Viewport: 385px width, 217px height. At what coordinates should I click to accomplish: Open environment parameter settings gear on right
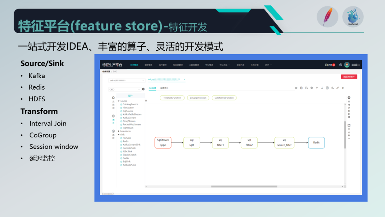tap(349, 98)
